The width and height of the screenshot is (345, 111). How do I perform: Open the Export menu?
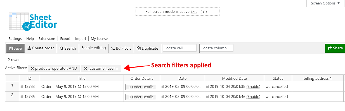point(65,39)
